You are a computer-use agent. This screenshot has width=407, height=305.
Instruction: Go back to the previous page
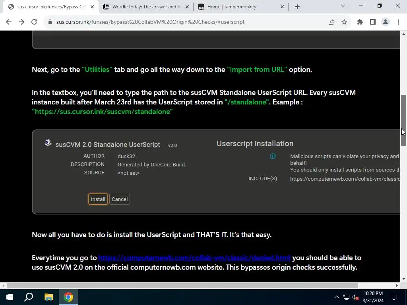tap(9, 22)
